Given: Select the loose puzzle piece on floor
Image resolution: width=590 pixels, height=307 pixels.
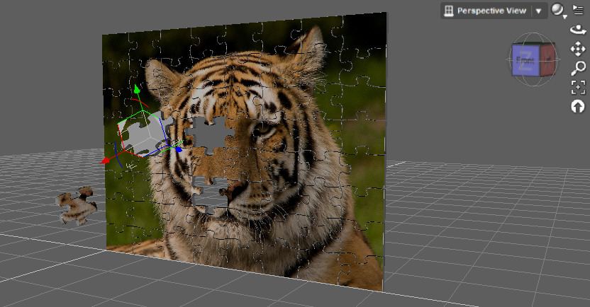Looking at the screenshot, I should tap(77, 205).
